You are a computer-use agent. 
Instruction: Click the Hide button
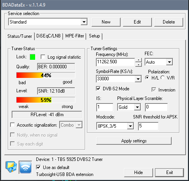138,173
